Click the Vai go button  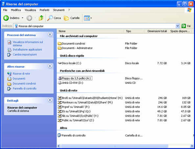click(186, 26)
